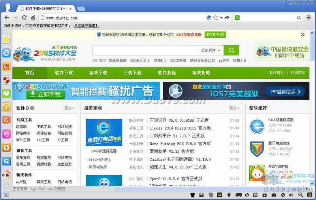Click the mask (incognito) icon in status bar
316x200 pixels.
pos(239,195)
